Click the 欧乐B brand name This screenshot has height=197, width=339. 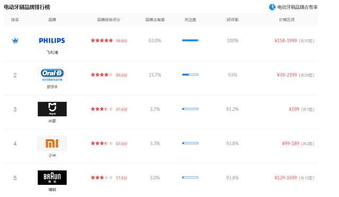coord(52,87)
